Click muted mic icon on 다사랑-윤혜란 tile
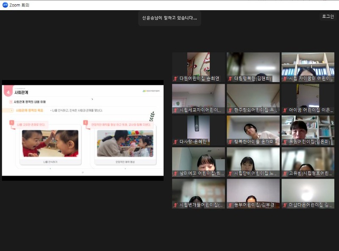The image size is (339, 251). 175,142
